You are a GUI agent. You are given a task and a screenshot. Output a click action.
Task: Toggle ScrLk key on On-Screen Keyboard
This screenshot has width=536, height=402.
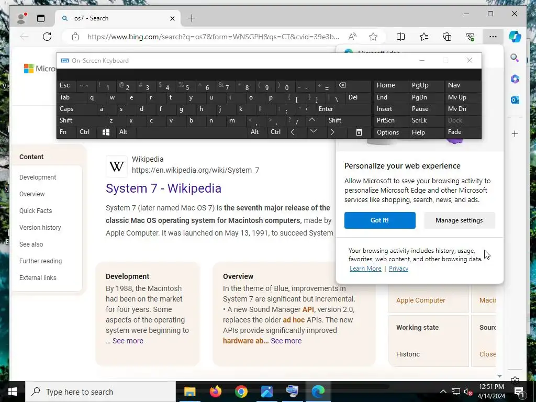(426, 120)
